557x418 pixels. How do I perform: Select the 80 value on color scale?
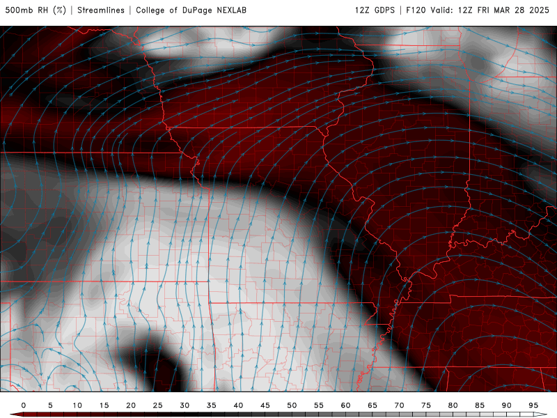(x=453, y=405)
